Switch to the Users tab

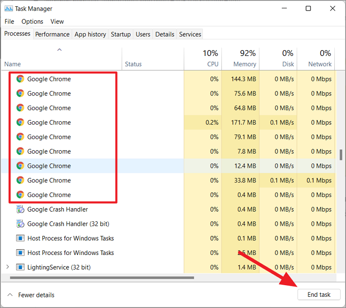pyautogui.click(x=143, y=34)
